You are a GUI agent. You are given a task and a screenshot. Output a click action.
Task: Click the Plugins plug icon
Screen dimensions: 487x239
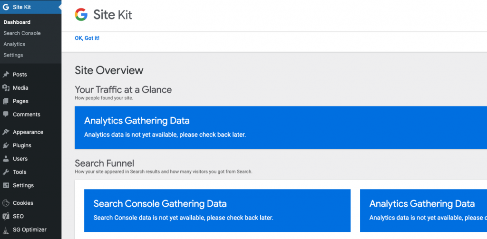pyautogui.click(x=6, y=145)
